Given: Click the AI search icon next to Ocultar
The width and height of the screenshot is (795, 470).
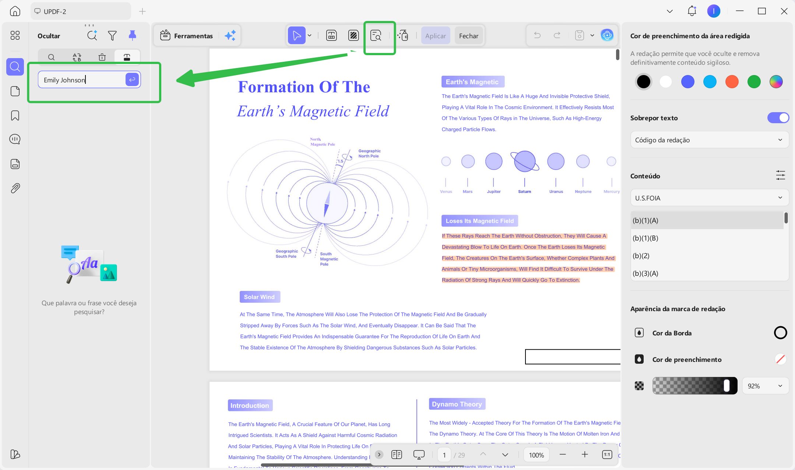Looking at the screenshot, I should point(92,36).
